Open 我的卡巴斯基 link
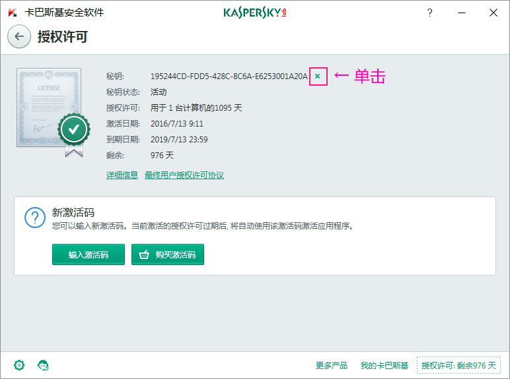This screenshot has width=510, height=379. click(384, 365)
